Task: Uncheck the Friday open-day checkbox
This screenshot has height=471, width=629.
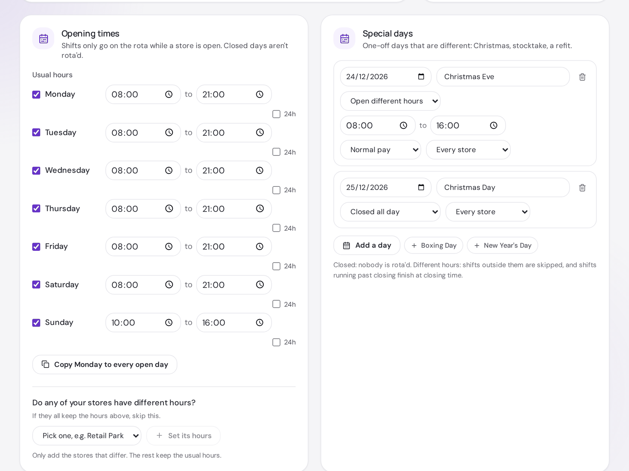Action: pos(36,246)
